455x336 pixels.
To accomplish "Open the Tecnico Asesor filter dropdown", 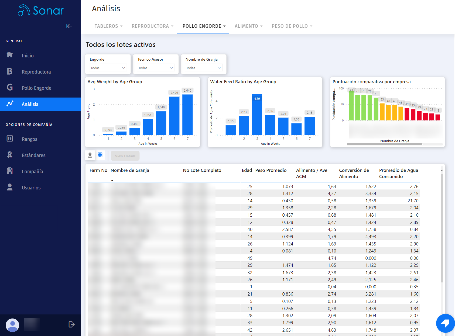I will point(156,68).
